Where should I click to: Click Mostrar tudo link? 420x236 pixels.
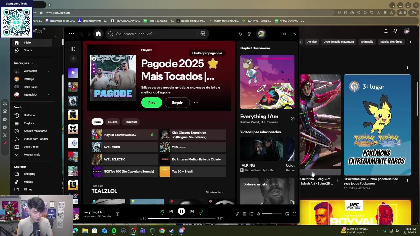pyautogui.click(x=215, y=192)
